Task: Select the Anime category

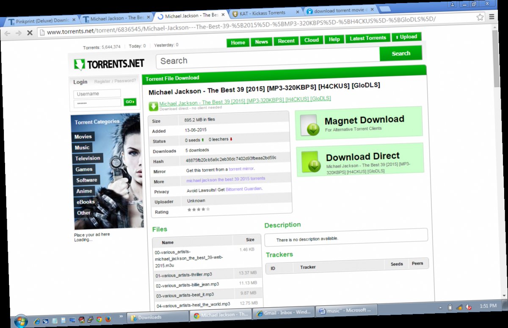Action: click(x=84, y=191)
